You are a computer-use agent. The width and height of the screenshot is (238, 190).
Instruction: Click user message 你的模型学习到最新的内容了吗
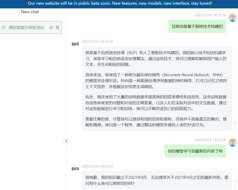point(195,151)
